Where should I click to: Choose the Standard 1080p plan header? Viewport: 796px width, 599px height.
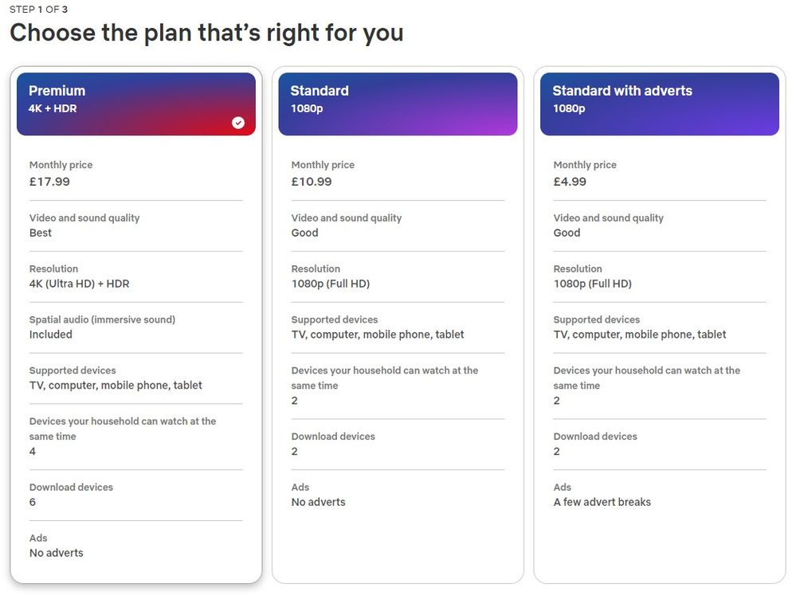point(398,104)
